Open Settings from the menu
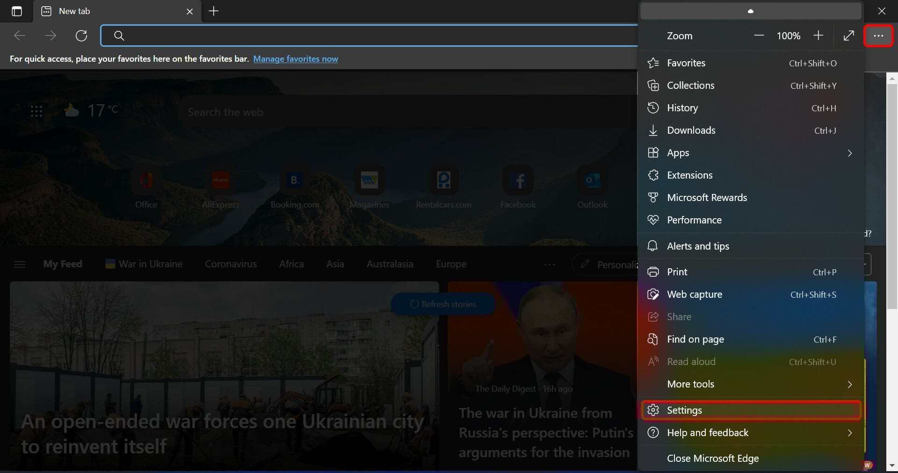Image resolution: width=898 pixels, height=473 pixels. (x=751, y=410)
